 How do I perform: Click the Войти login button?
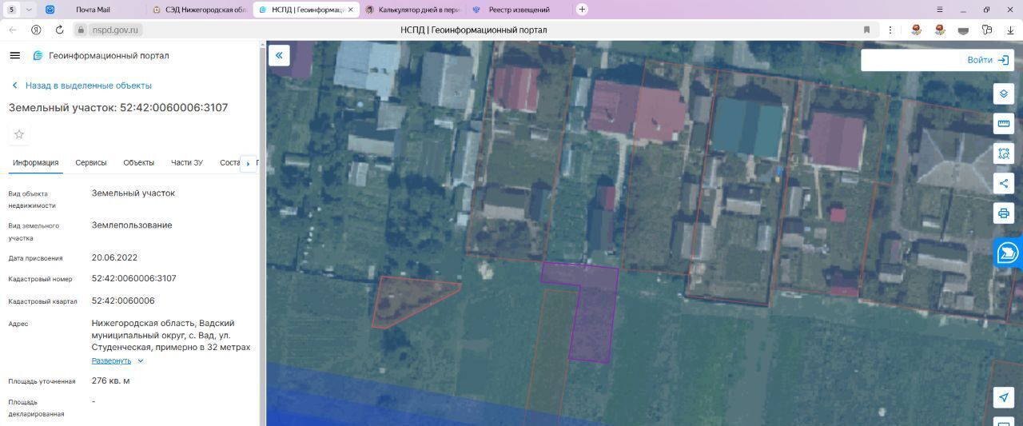pos(989,60)
